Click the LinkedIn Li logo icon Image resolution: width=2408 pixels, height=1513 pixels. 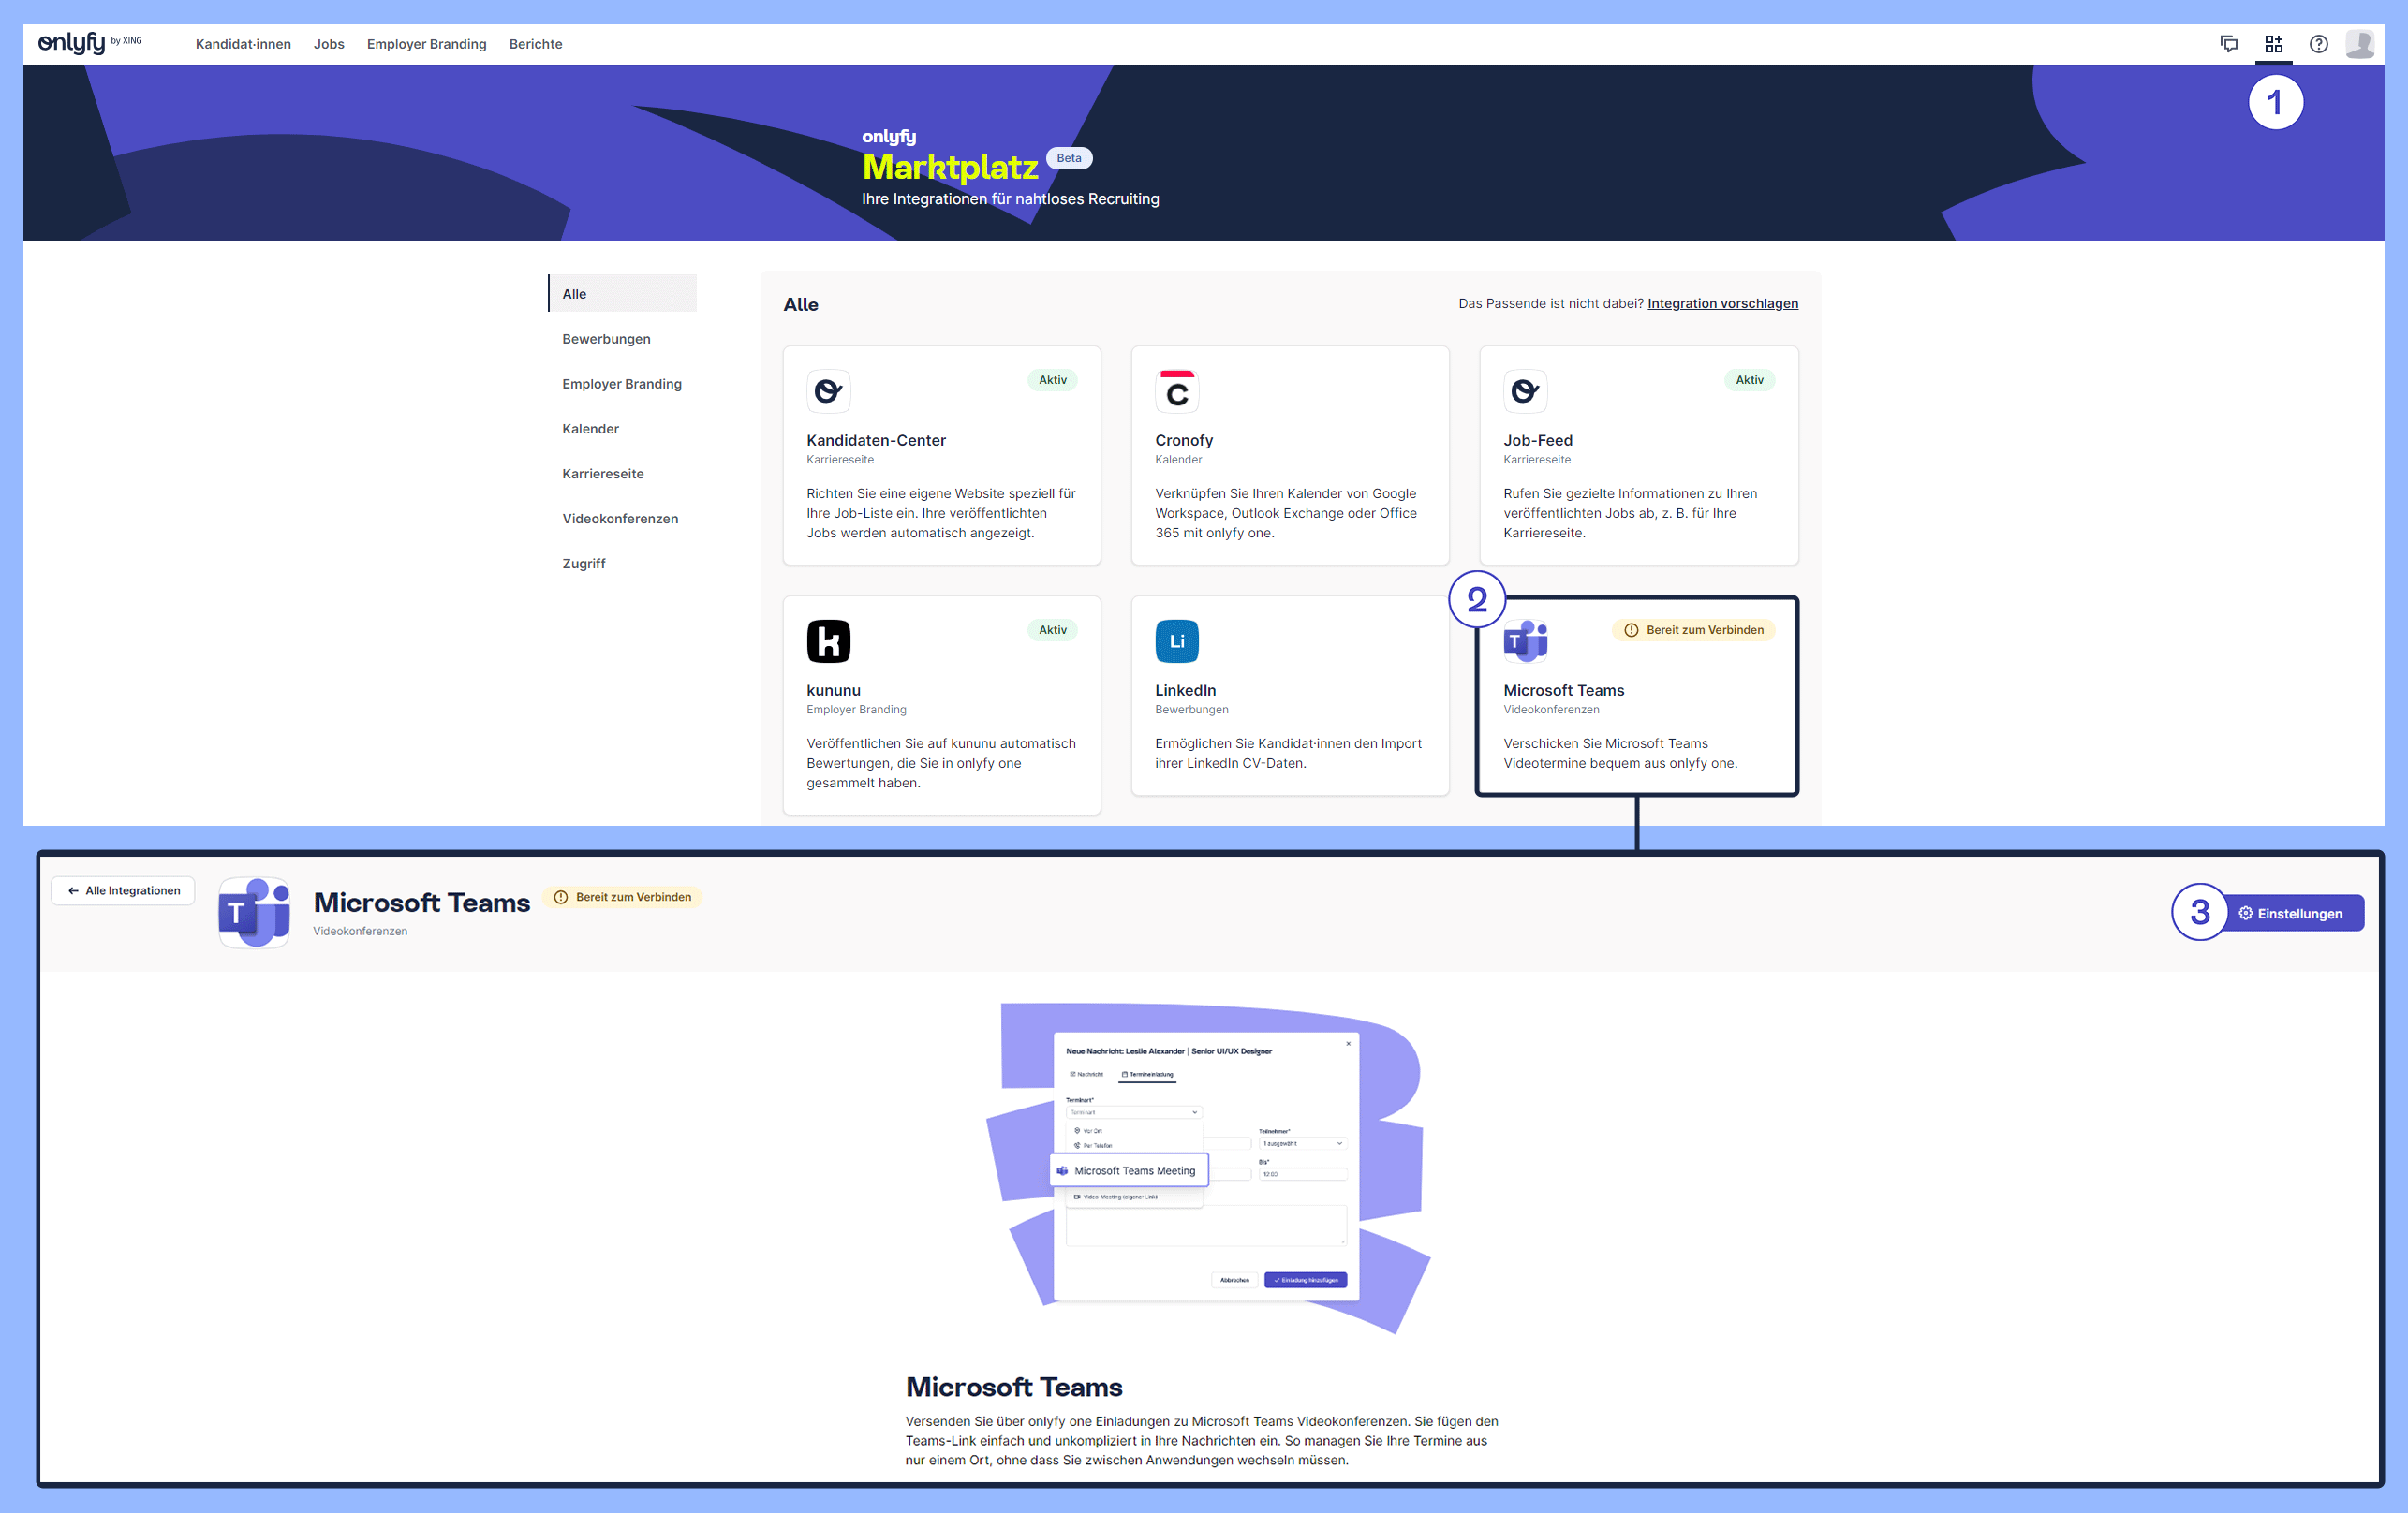click(1176, 640)
